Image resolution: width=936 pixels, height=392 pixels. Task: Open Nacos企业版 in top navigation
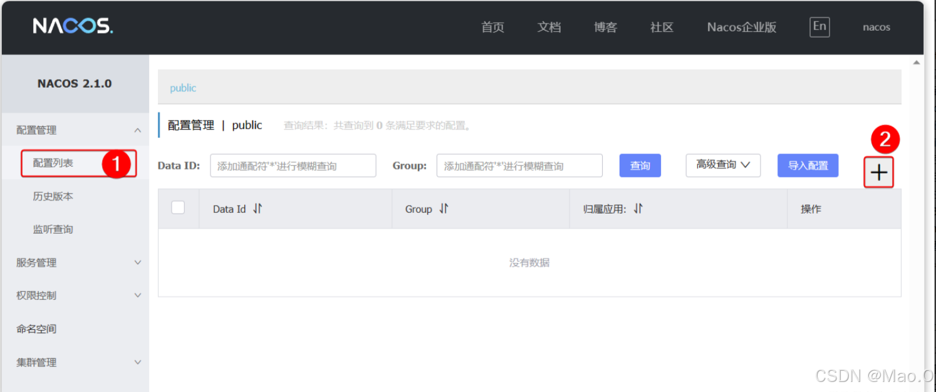click(742, 28)
